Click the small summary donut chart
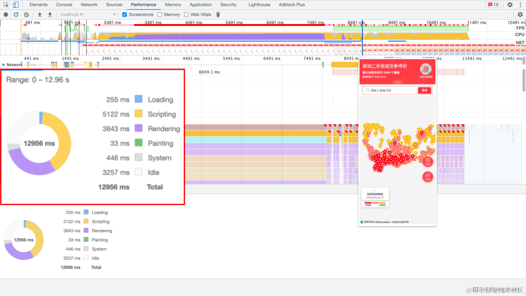This screenshot has width=526, height=296. pyautogui.click(x=24, y=240)
